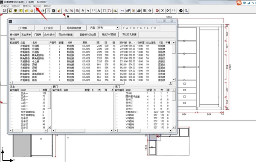Select radio option C
Image resolution: width=256 pixels, height=162 pixels.
(x=138, y=28)
